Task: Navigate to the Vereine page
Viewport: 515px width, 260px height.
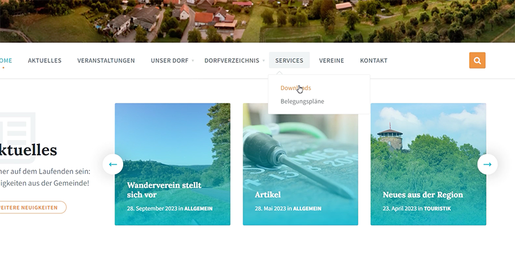Action: 331,61
